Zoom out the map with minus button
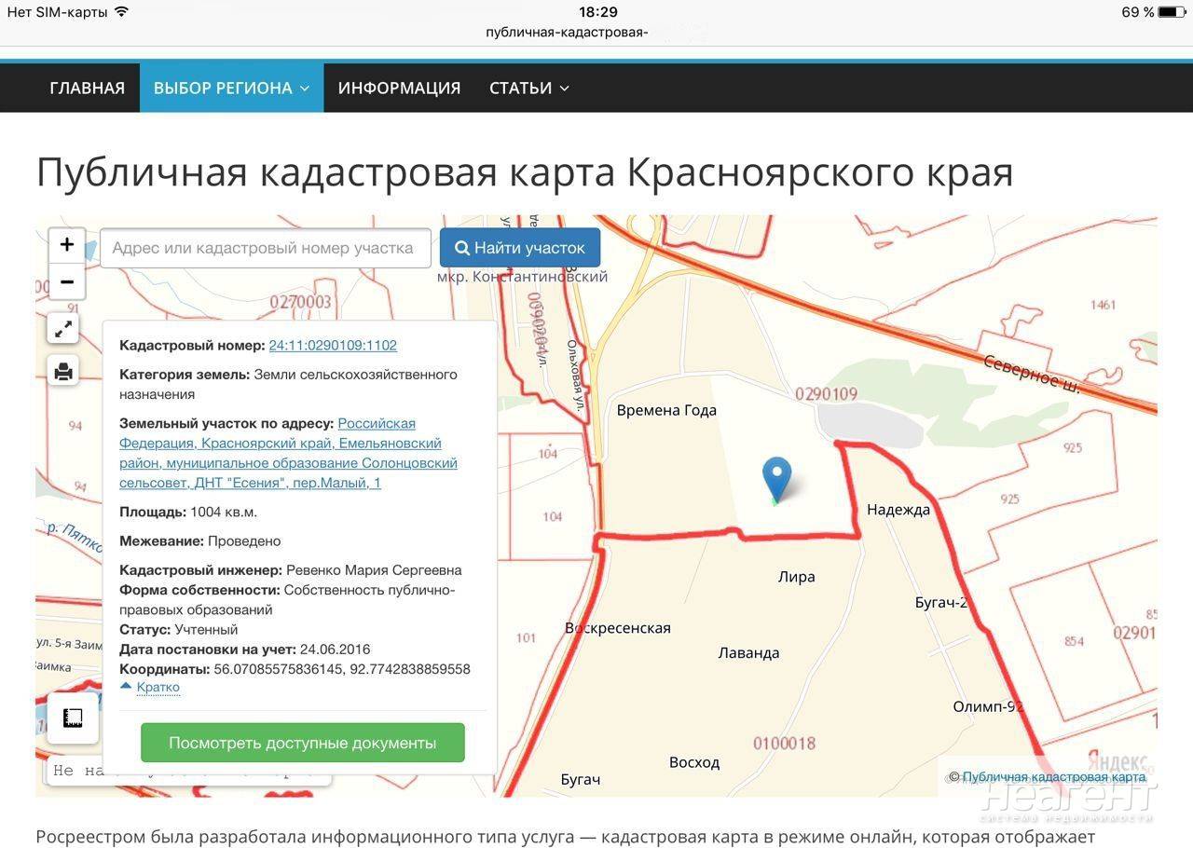The image size is (1193, 848). (66, 281)
